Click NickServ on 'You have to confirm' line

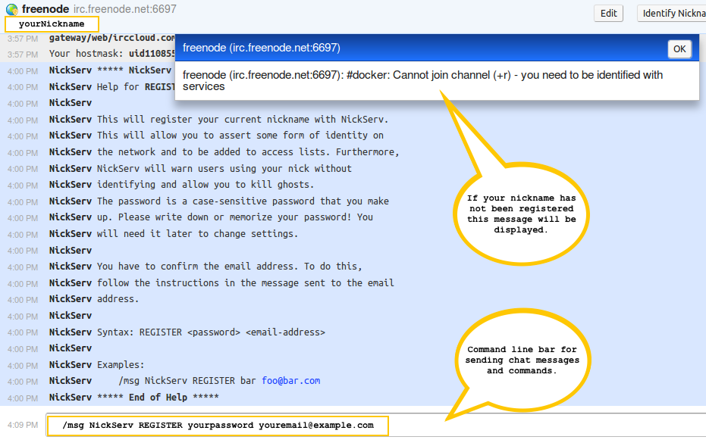(x=71, y=267)
